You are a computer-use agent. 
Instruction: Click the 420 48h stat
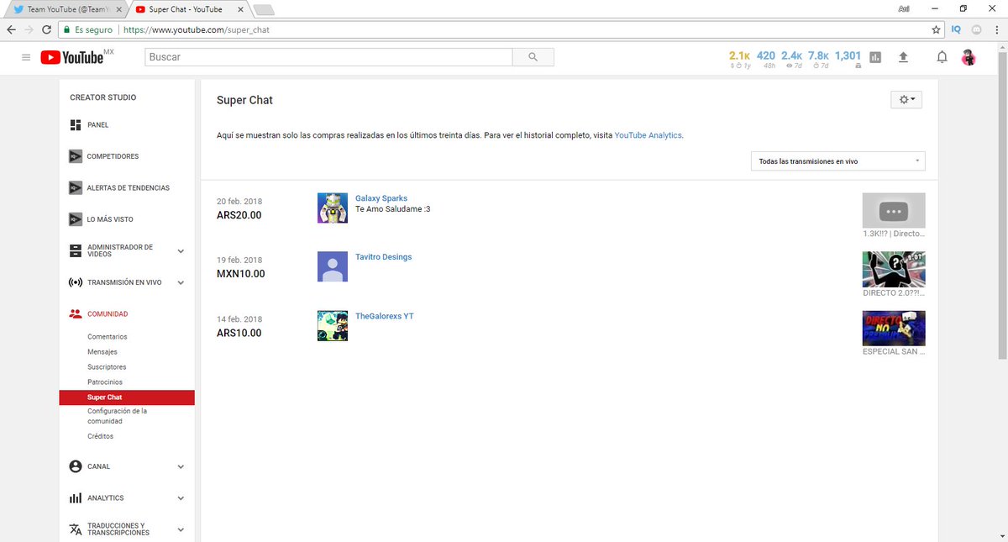tap(766, 59)
